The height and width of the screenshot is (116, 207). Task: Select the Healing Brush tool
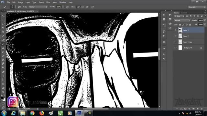coord(3,40)
